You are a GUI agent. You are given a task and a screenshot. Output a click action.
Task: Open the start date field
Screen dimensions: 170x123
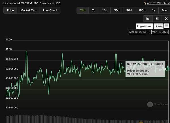[137, 32]
